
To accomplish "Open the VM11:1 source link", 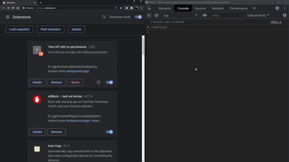I will coord(276,22).
